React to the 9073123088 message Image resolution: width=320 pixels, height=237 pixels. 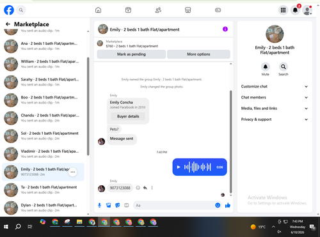[x=138, y=188]
